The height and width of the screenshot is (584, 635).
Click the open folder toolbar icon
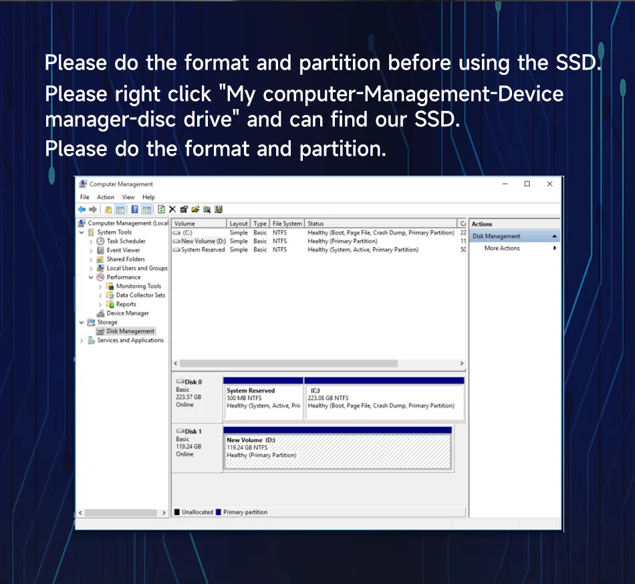coord(195,209)
